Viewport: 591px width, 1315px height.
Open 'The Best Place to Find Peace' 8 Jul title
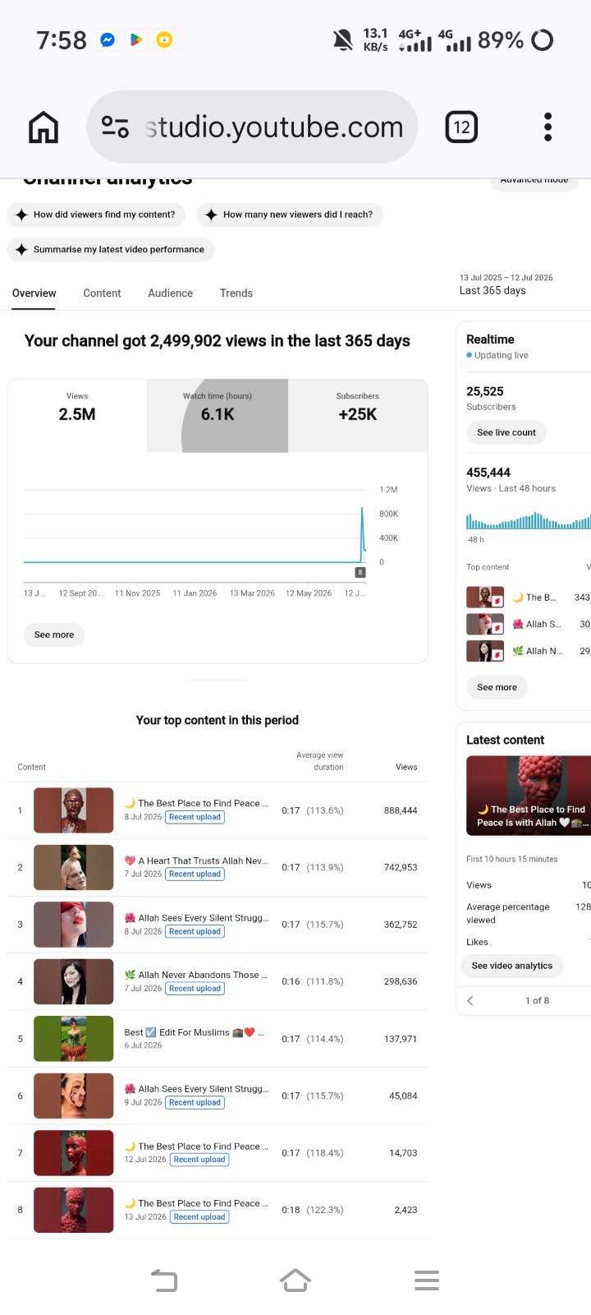coord(196,803)
